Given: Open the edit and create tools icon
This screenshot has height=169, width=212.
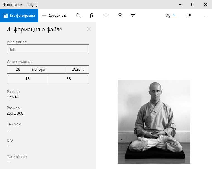Looking at the screenshot, I should click(x=168, y=16).
